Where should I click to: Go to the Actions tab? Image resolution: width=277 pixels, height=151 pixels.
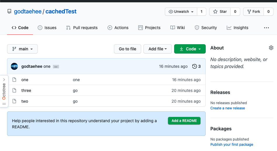[118, 28]
